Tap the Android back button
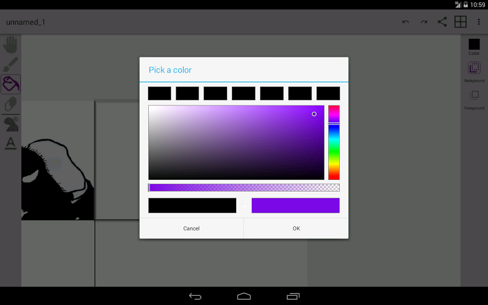 [x=195, y=296]
